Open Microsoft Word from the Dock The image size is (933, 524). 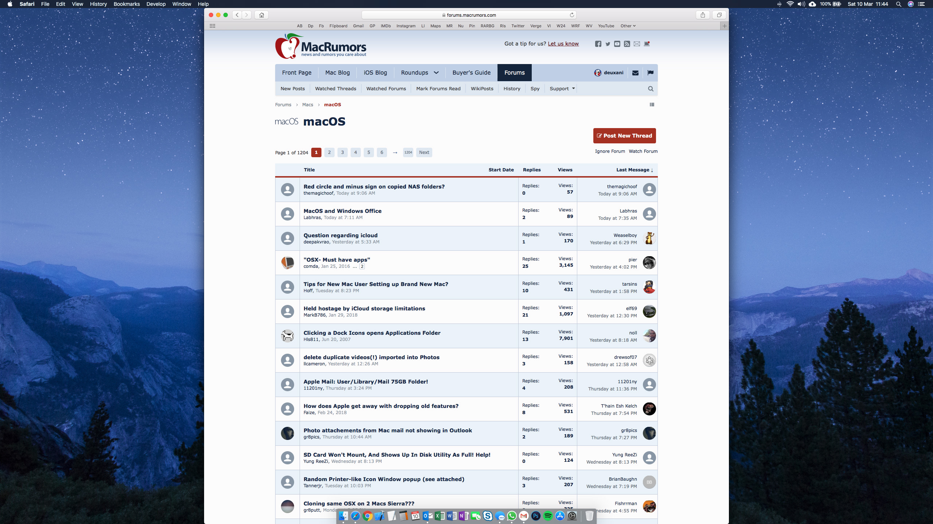pyautogui.click(x=452, y=516)
